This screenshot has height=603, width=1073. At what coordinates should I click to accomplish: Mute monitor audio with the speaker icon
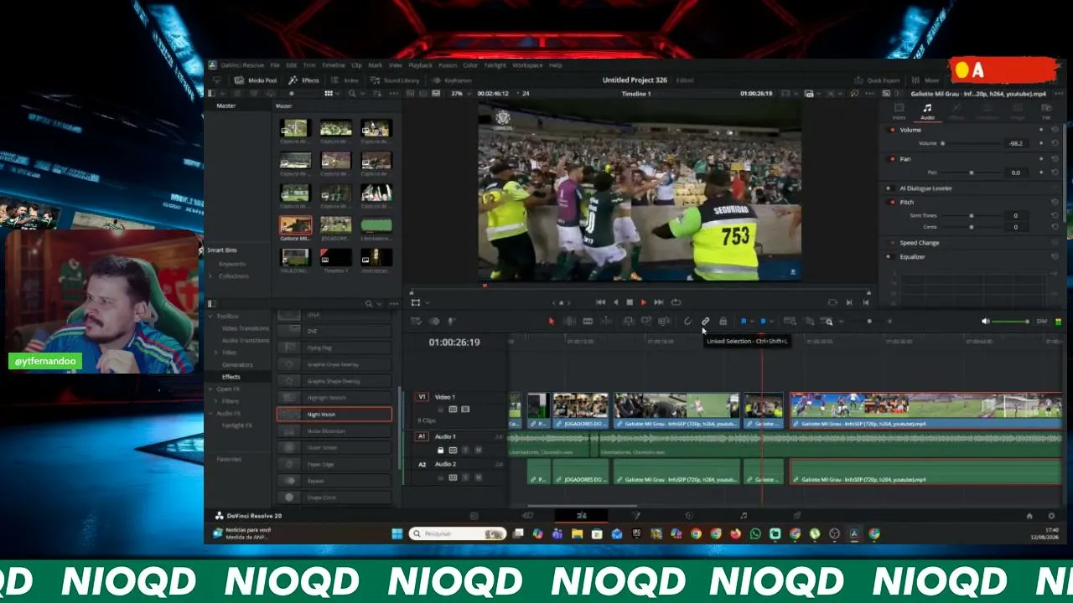986,322
